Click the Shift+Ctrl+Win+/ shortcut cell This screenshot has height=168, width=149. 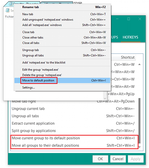(120, 131)
